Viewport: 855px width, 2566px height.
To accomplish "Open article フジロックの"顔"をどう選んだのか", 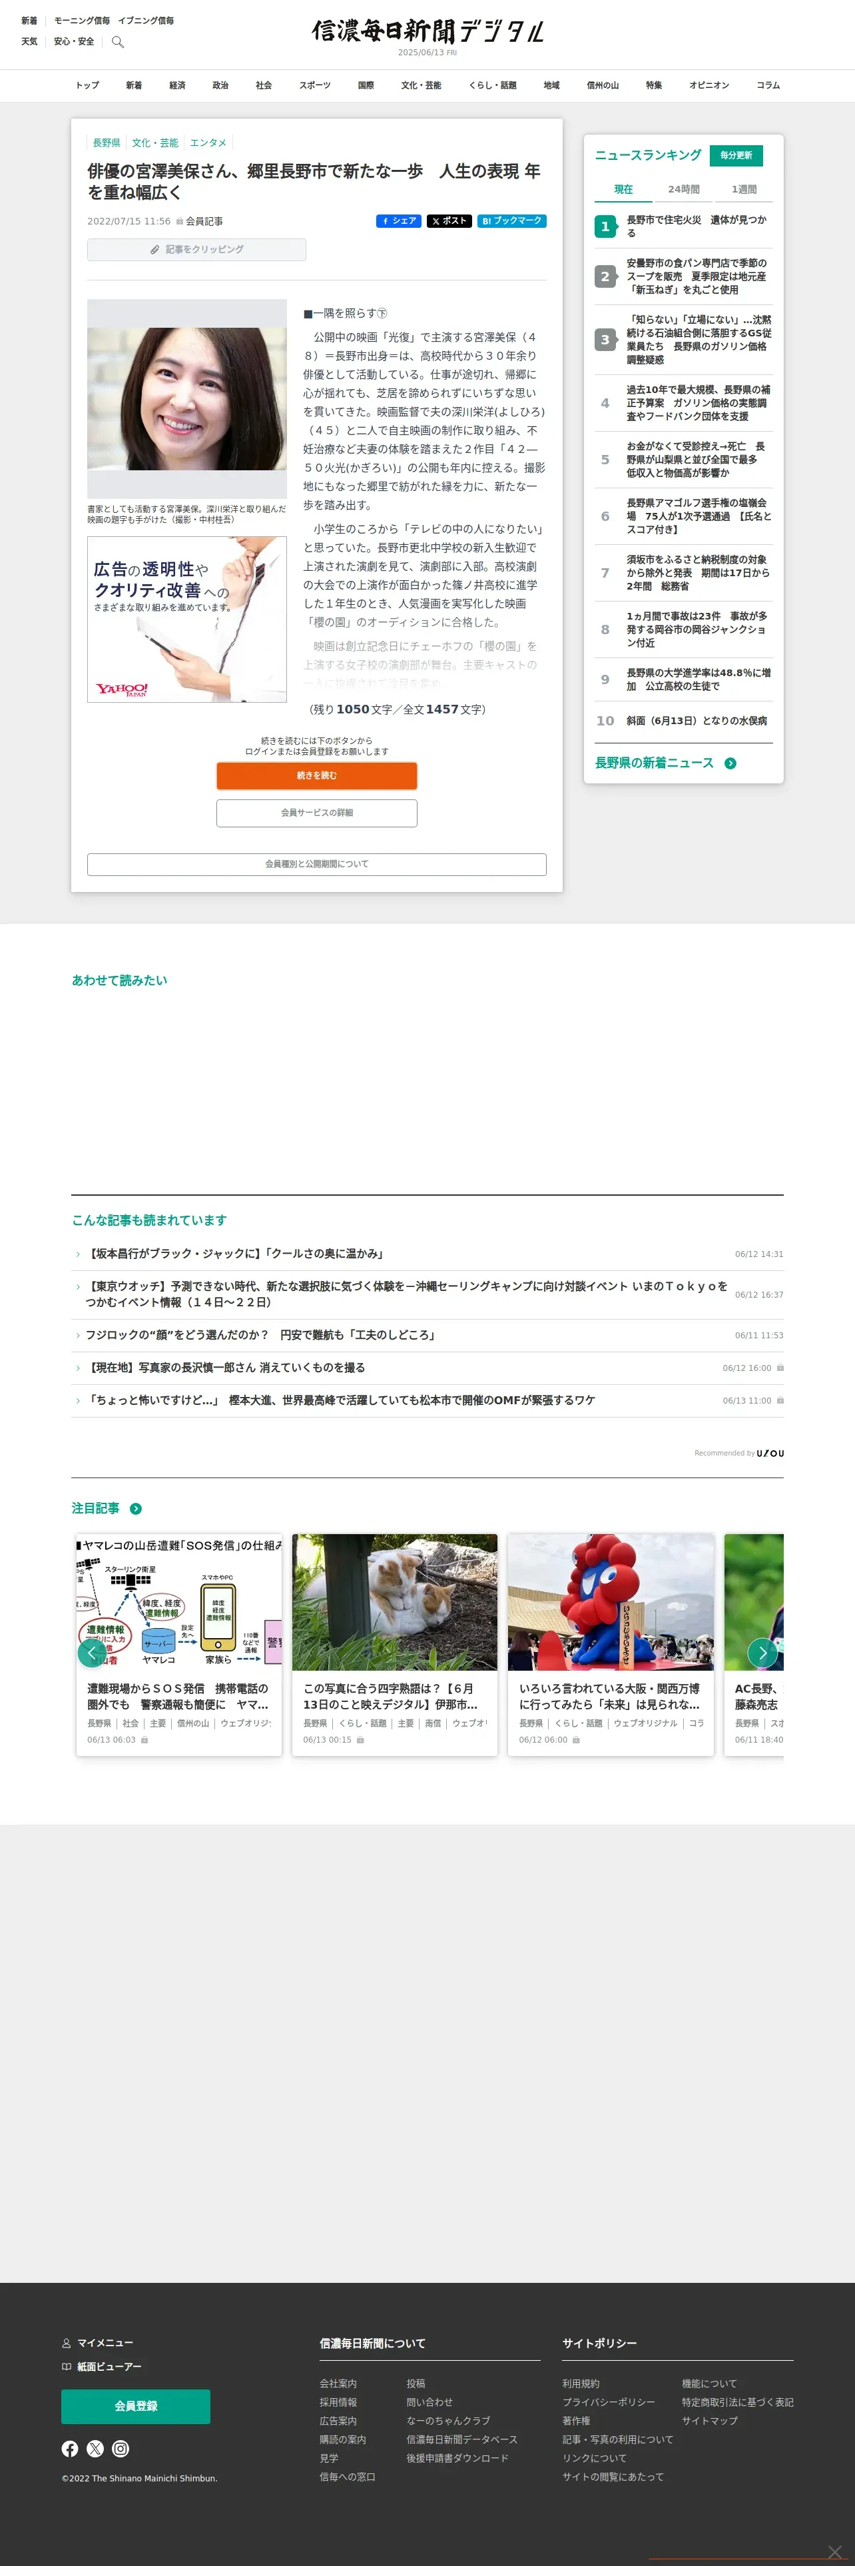I will (260, 1335).
